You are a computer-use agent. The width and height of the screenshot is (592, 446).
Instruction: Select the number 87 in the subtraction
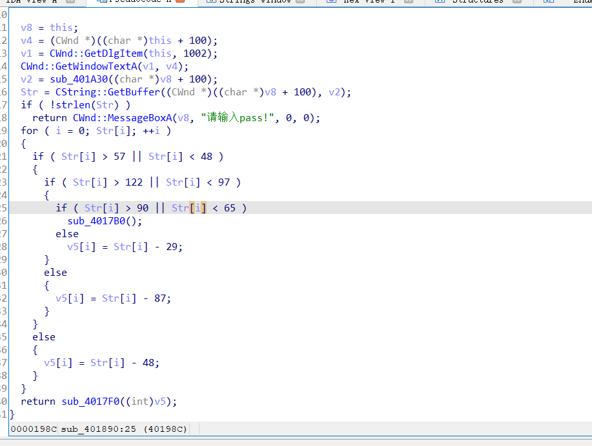pyautogui.click(x=160, y=298)
